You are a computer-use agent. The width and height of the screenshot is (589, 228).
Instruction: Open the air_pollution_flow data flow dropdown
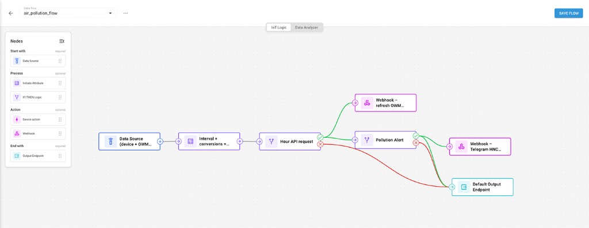pos(68,13)
